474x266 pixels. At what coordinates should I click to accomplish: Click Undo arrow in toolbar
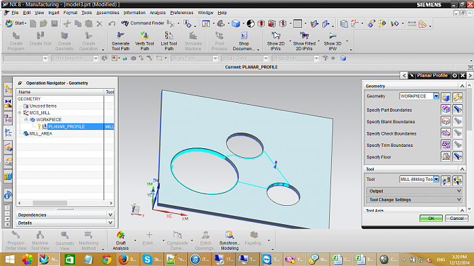click(x=112, y=23)
